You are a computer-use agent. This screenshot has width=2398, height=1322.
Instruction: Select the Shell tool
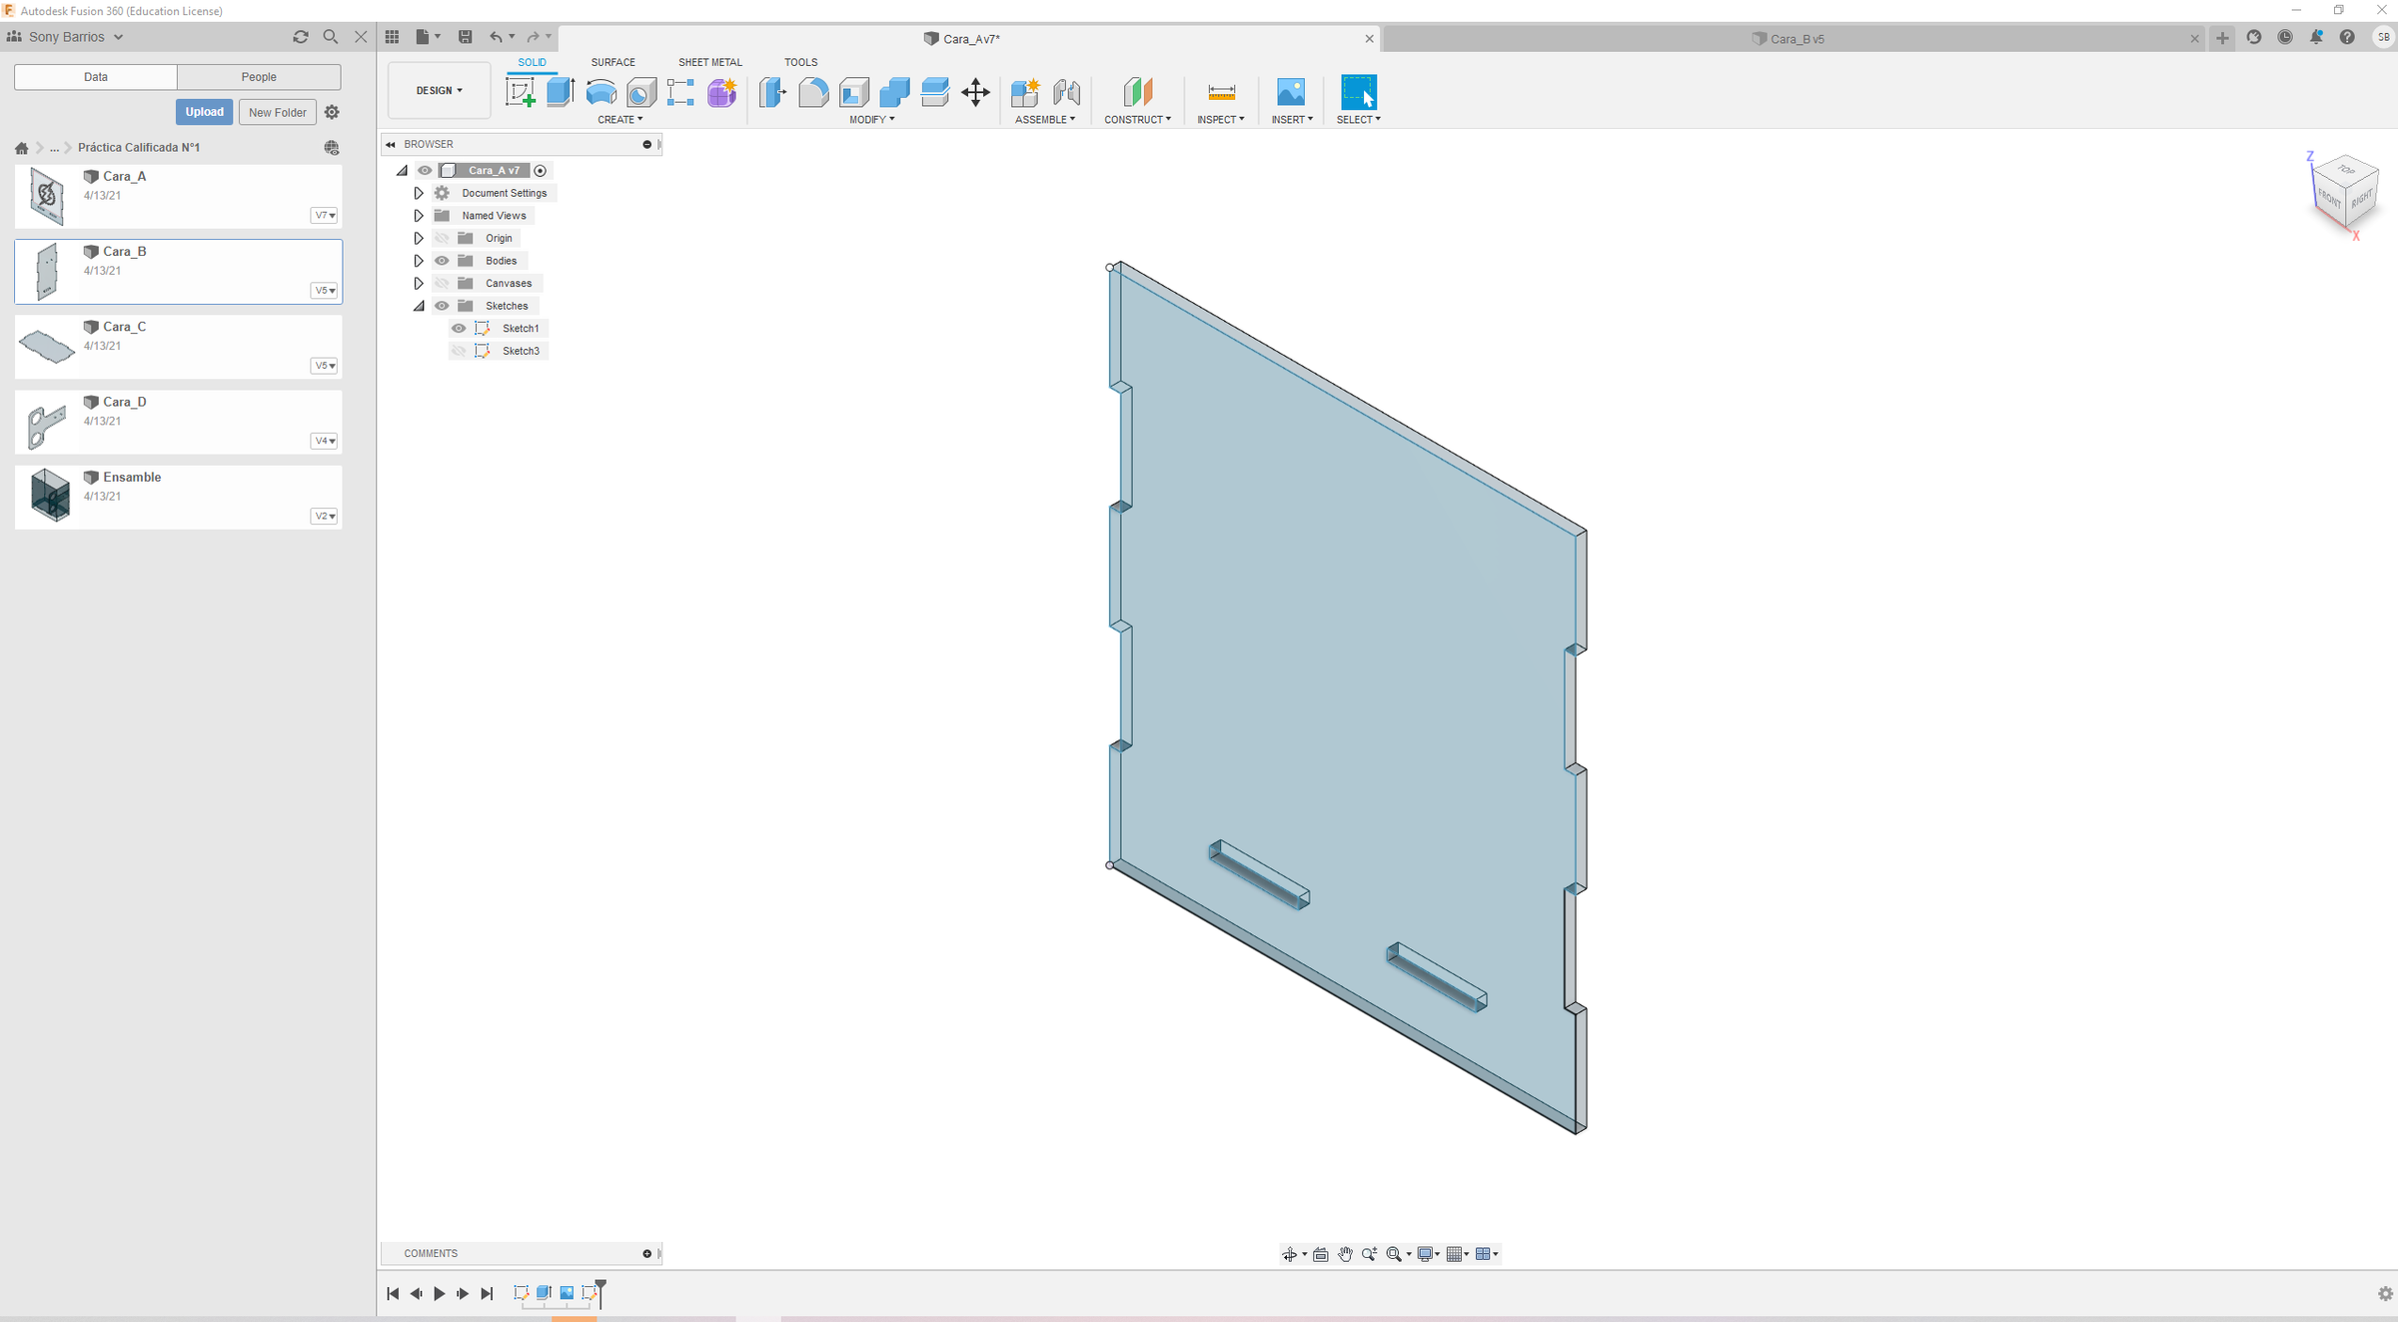click(x=853, y=93)
